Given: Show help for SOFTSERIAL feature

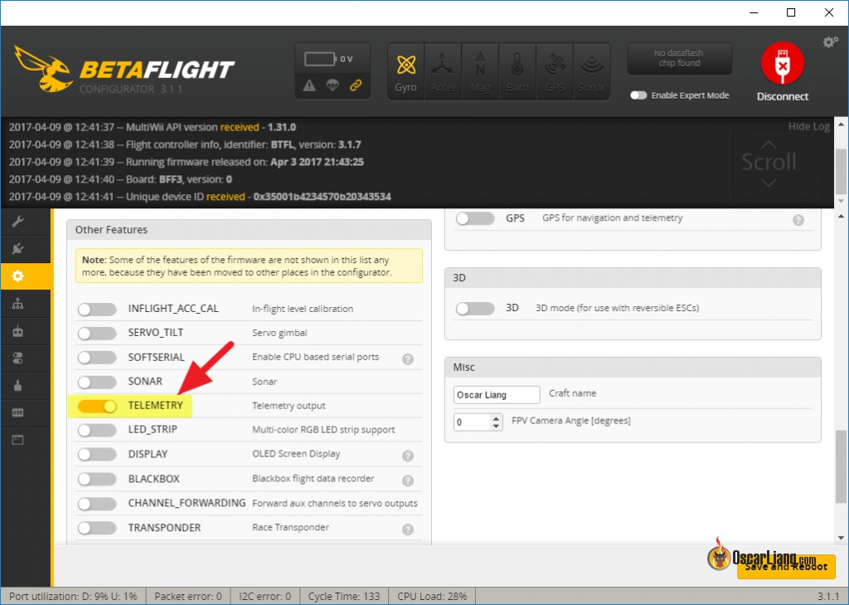Looking at the screenshot, I should (x=408, y=359).
